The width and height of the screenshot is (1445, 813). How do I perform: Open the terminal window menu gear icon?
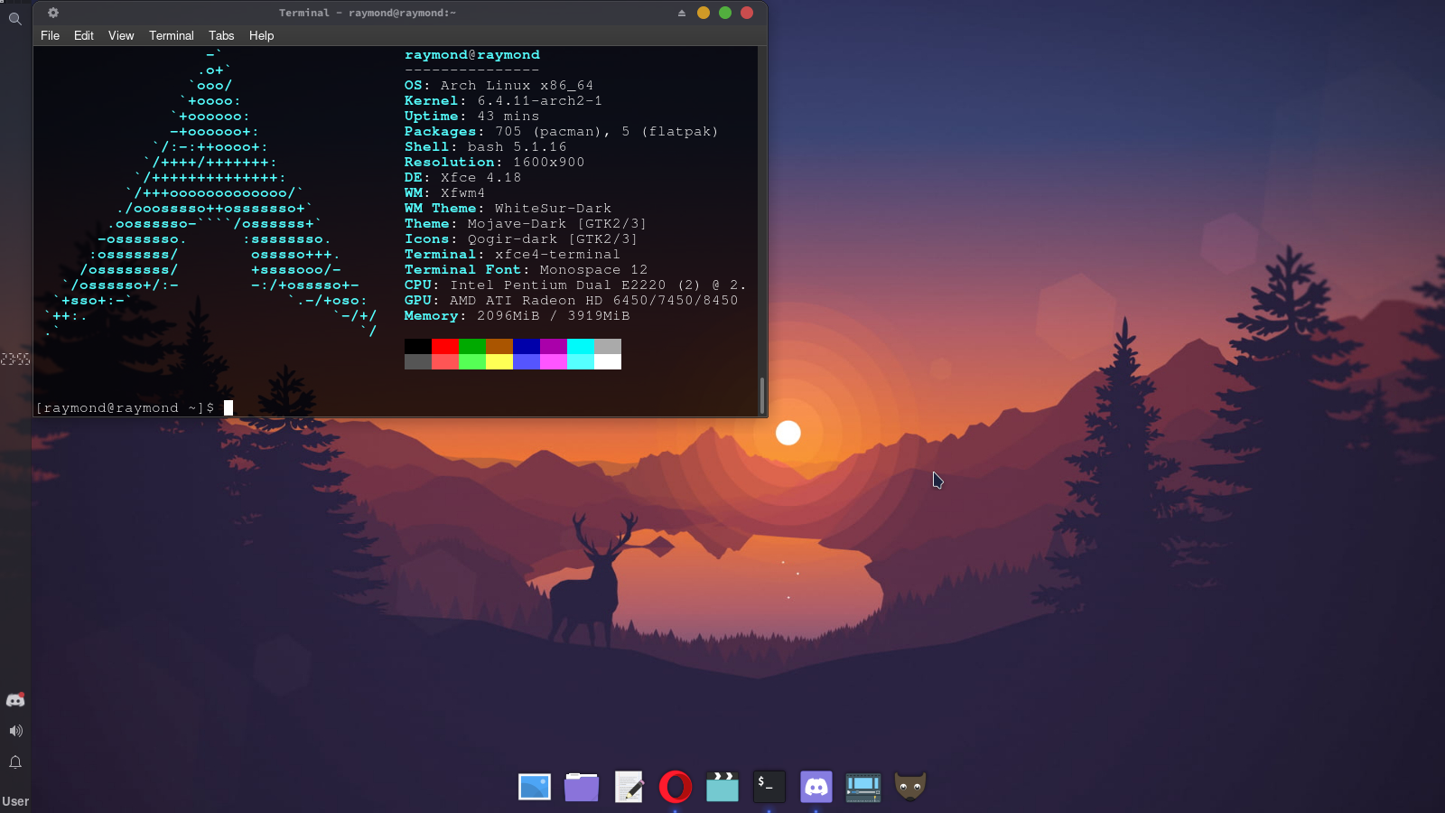(x=53, y=13)
